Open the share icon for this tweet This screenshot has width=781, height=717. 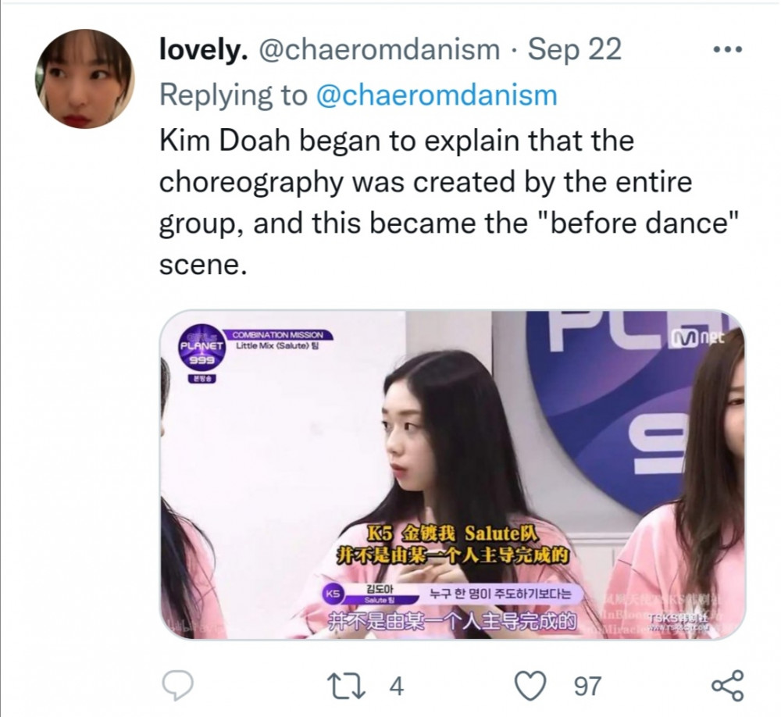tap(728, 686)
